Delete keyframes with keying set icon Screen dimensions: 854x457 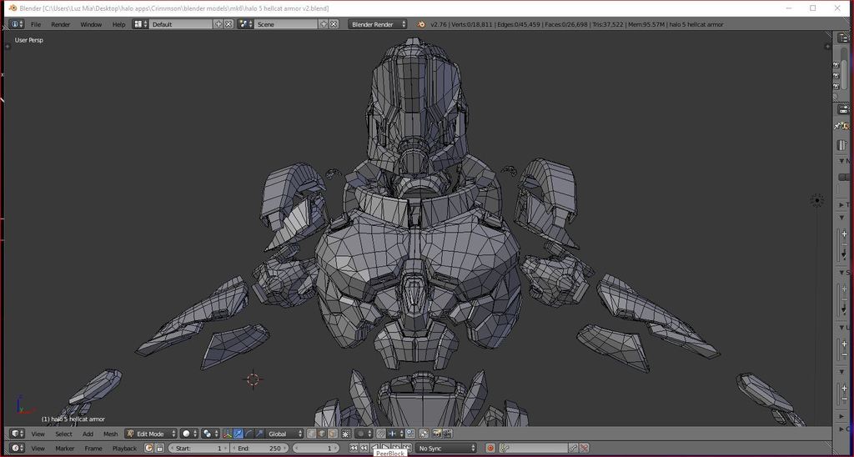click(584, 449)
